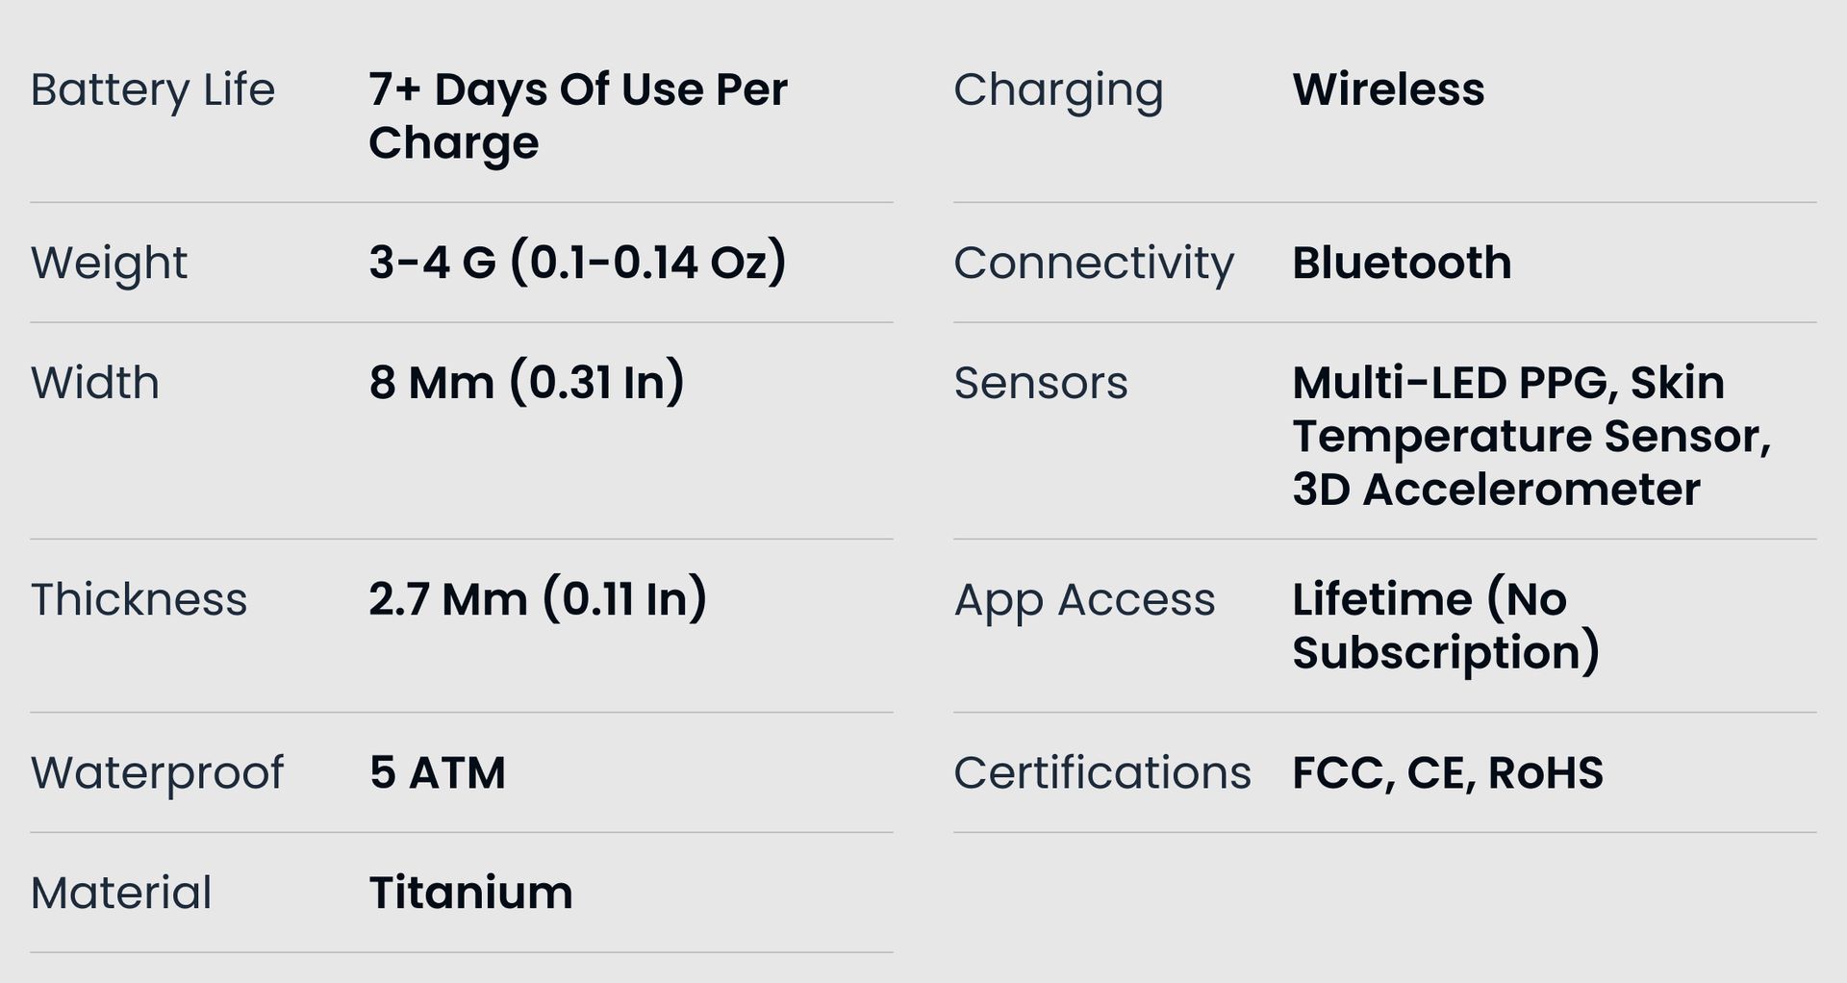This screenshot has width=1847, height=983.
Task: Select the 'Multi-LED PPG' sensors description
Action: pyautogui.click(x=1531, y=436)
